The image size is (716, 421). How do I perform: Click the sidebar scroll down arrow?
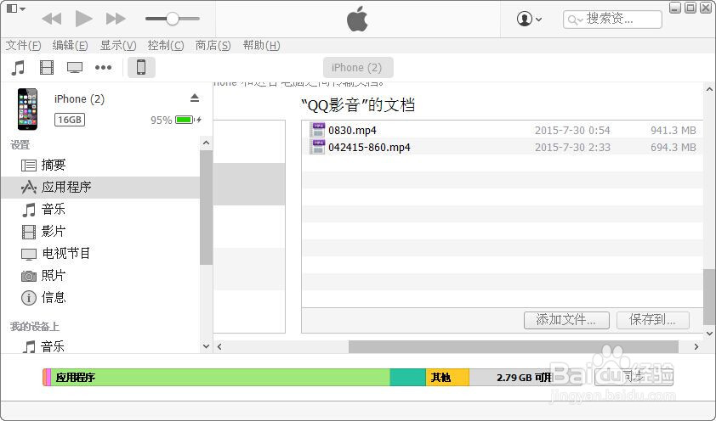tap(206, 346)
